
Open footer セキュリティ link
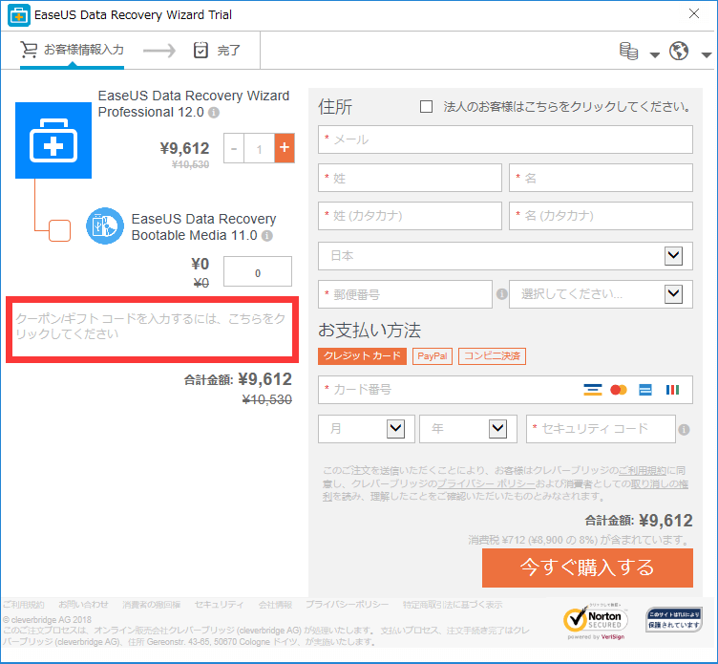coord(220,605)
